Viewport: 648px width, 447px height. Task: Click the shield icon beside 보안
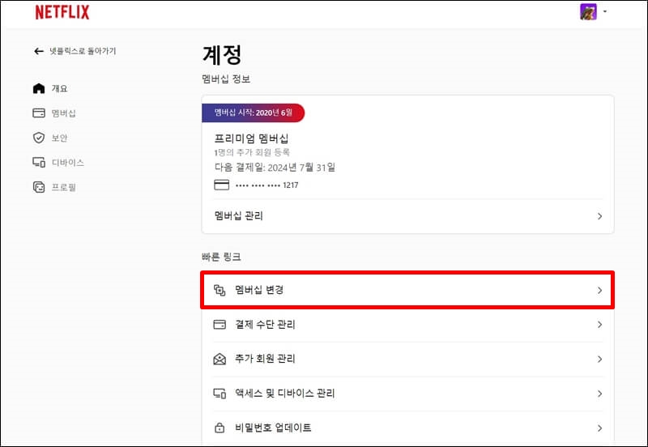[x=39, y=138]
